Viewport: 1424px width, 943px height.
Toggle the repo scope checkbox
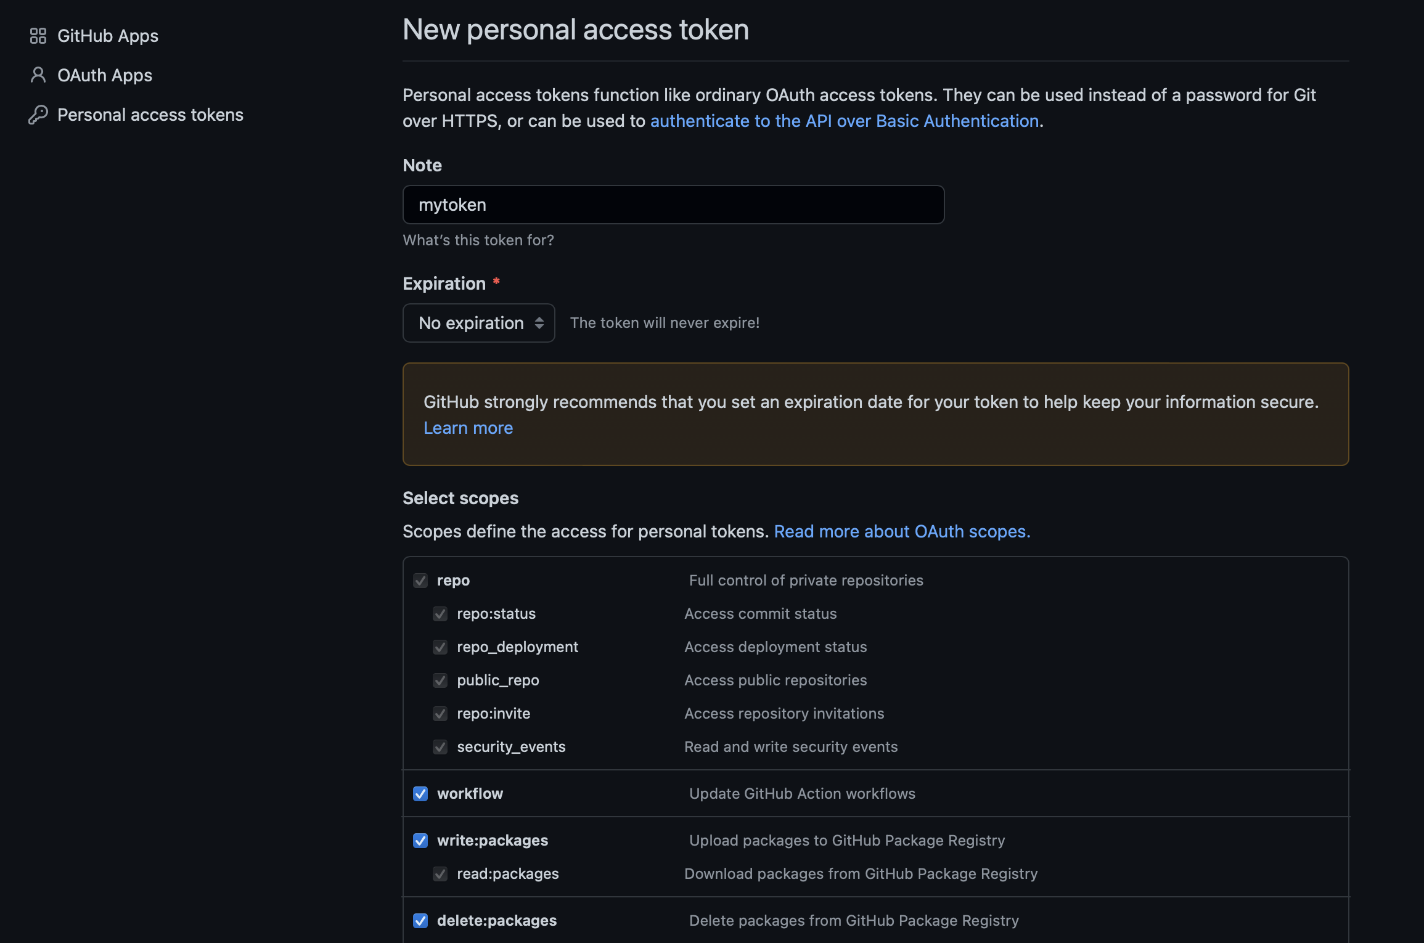click(x=420, y=581)
